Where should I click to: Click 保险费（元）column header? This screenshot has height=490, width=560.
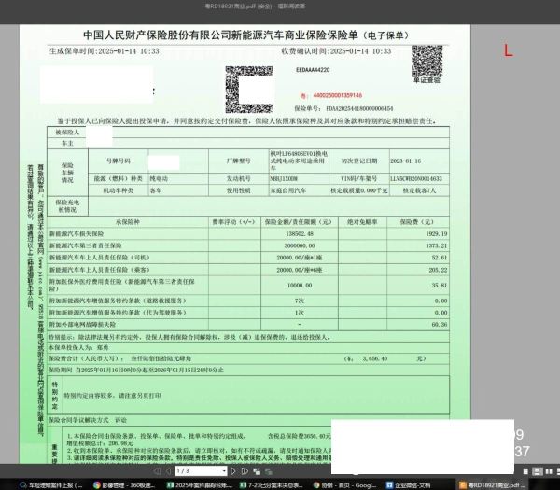[417, 222]
